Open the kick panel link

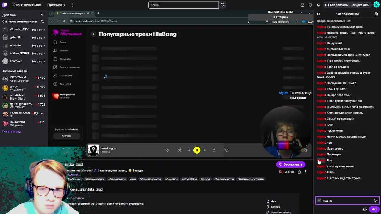271,201
